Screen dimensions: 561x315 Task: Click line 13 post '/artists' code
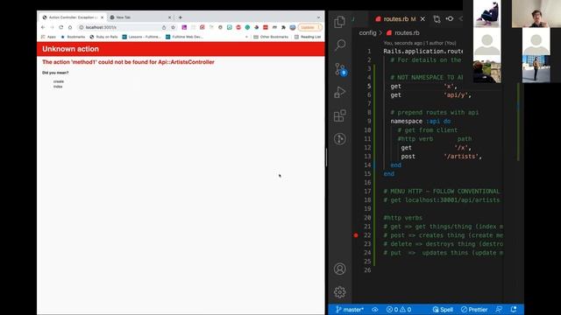point(442,157)
